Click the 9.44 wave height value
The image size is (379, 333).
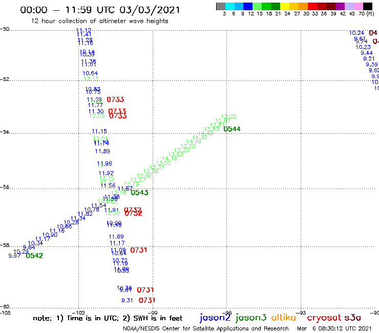click(x=367, y=53)
